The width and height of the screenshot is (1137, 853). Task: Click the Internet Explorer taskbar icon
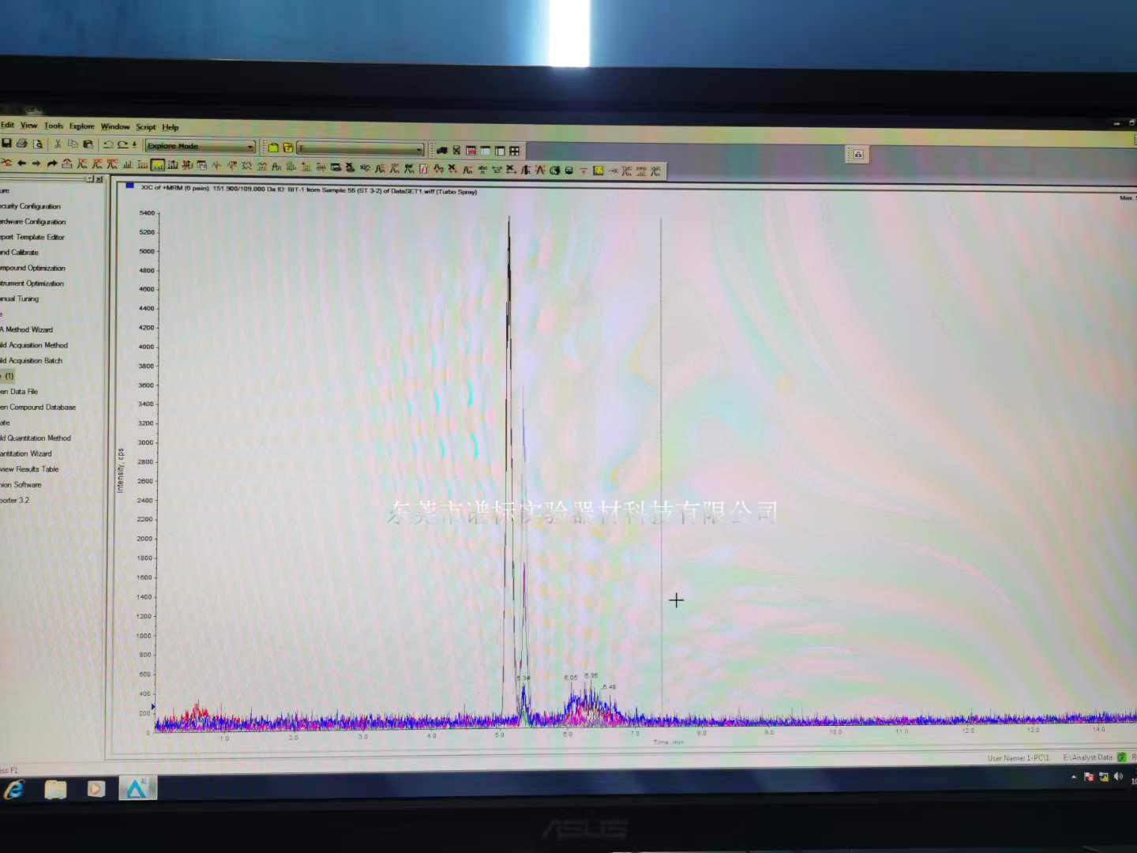click(x=14, y=789)
